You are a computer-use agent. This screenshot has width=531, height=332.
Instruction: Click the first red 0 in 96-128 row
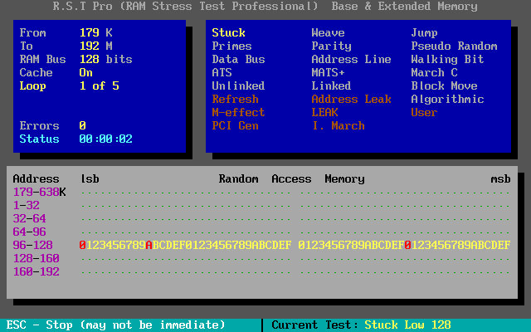(82, 245)
